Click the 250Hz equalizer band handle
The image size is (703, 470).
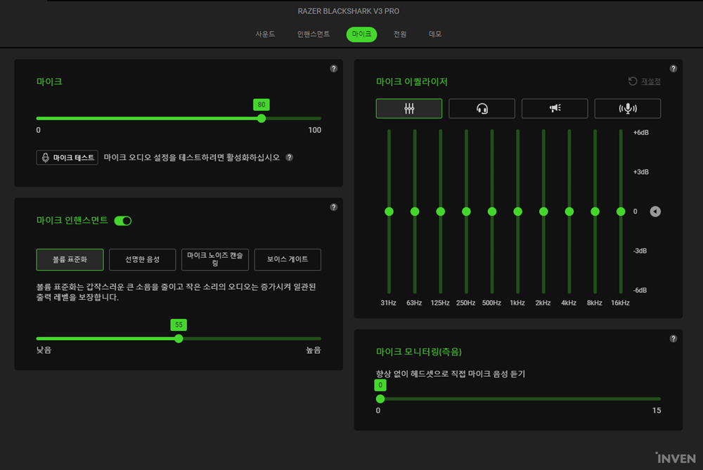point(466,211)
